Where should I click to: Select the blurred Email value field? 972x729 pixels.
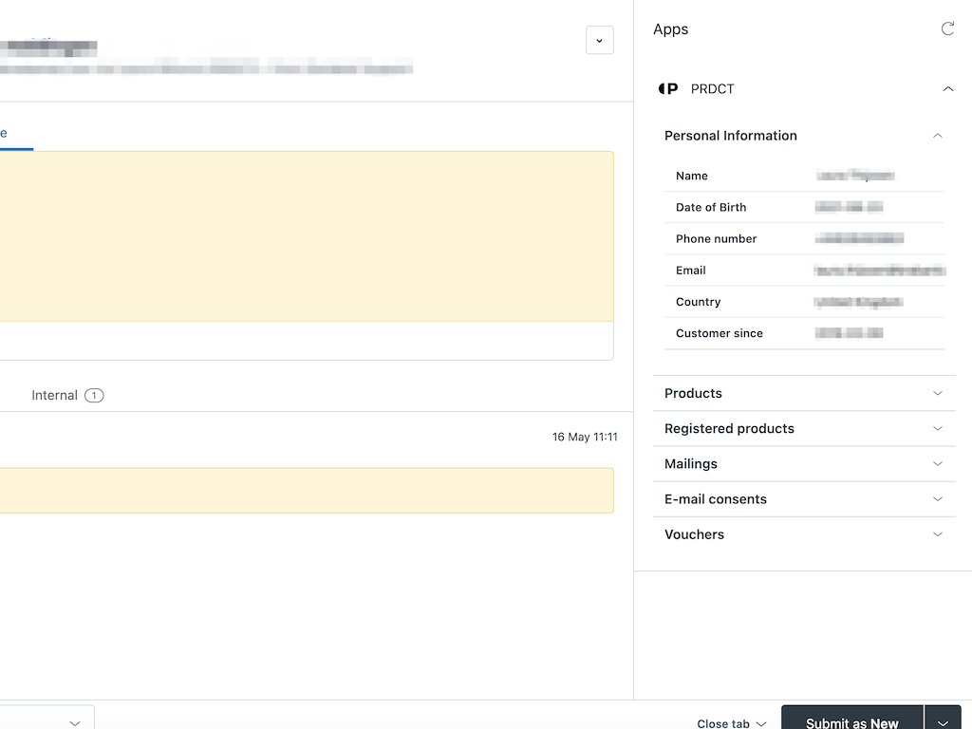point(878,271)
